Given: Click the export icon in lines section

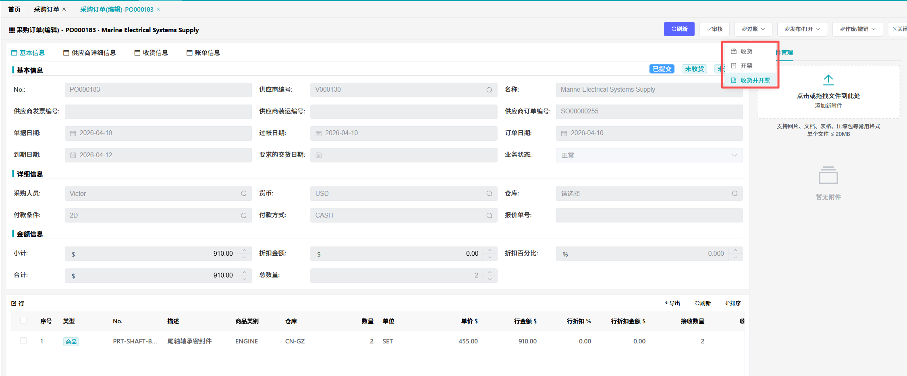Looking at the screenshot, I should (x=672, y=303).
